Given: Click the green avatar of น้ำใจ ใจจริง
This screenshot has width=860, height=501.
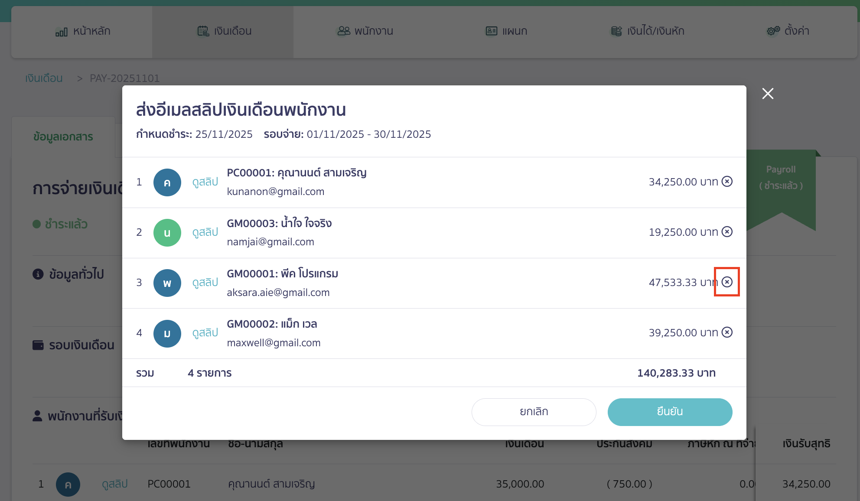Looking at the screenshot, I should coord(167,232).
